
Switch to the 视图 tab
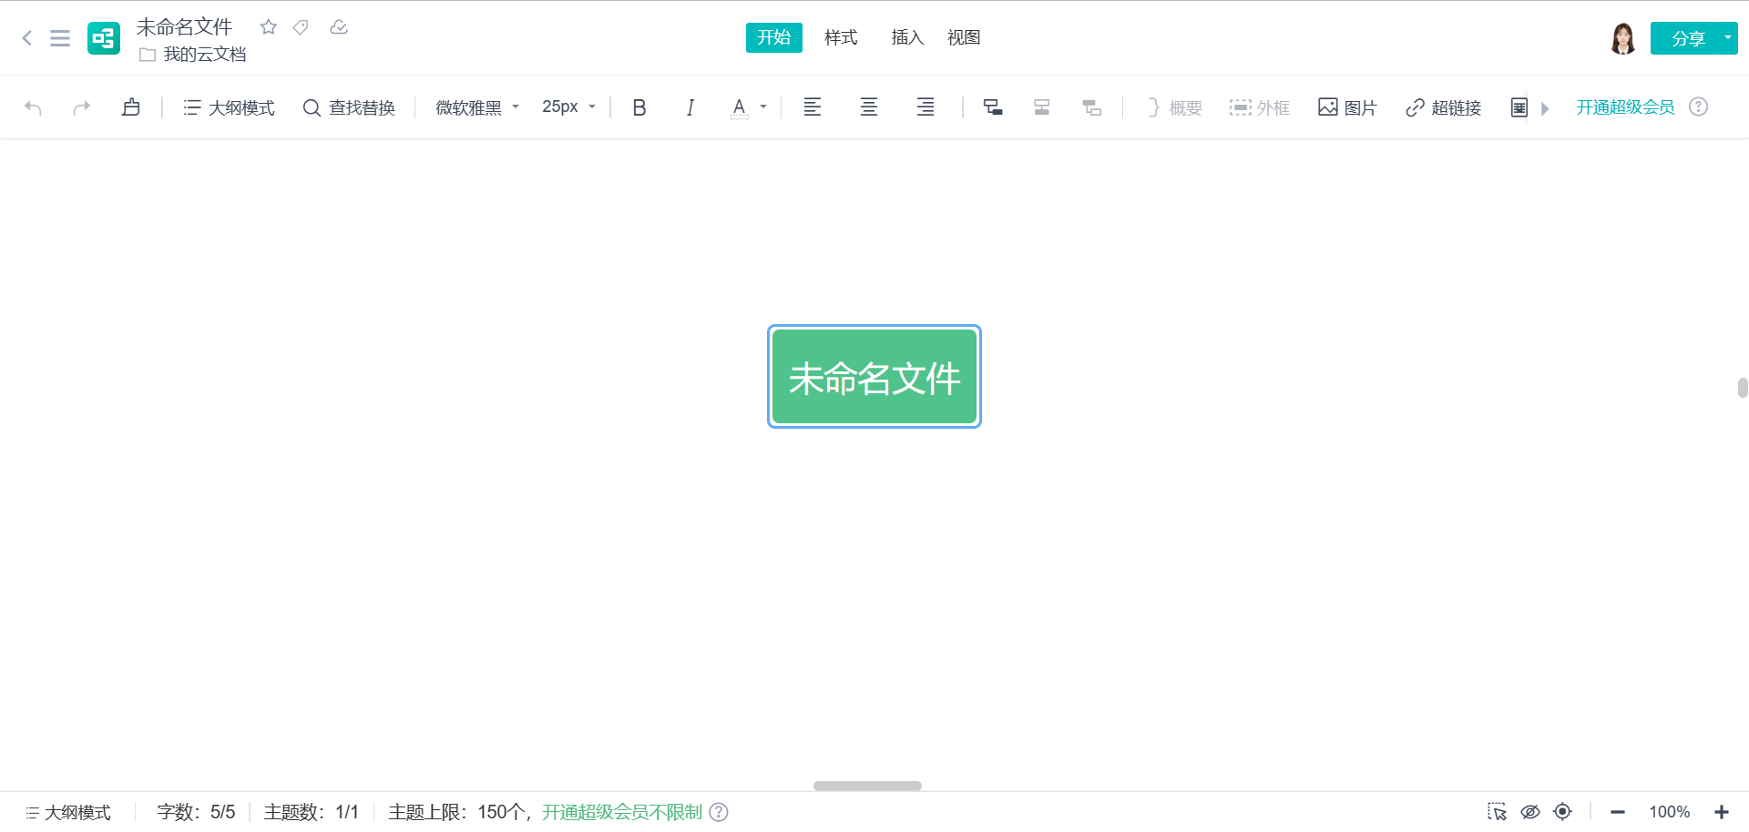964,37
